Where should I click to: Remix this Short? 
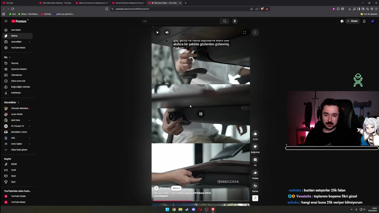pyautogui.click(x=255, y=186)
